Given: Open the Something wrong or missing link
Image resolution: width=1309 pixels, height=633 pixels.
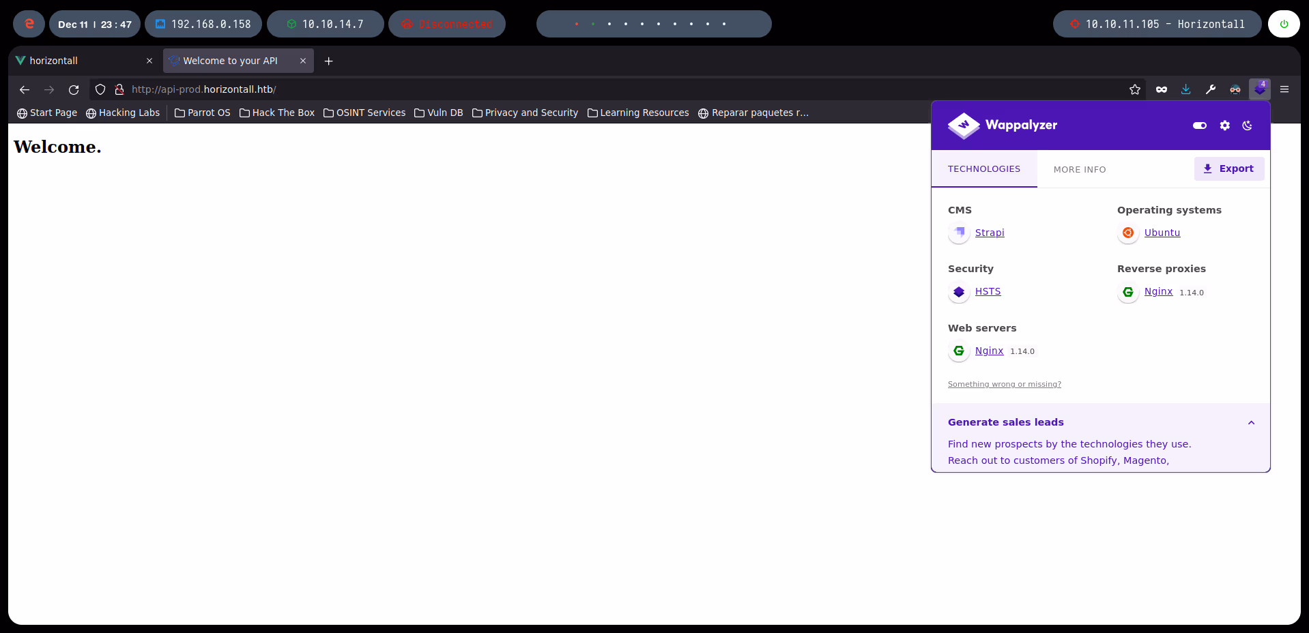Looking at the screenshot, I should click(x=1004, y=384).
